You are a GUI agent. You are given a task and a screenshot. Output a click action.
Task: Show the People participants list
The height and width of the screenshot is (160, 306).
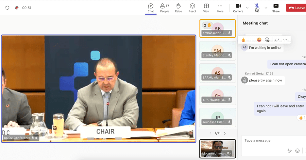pos(164,8)
